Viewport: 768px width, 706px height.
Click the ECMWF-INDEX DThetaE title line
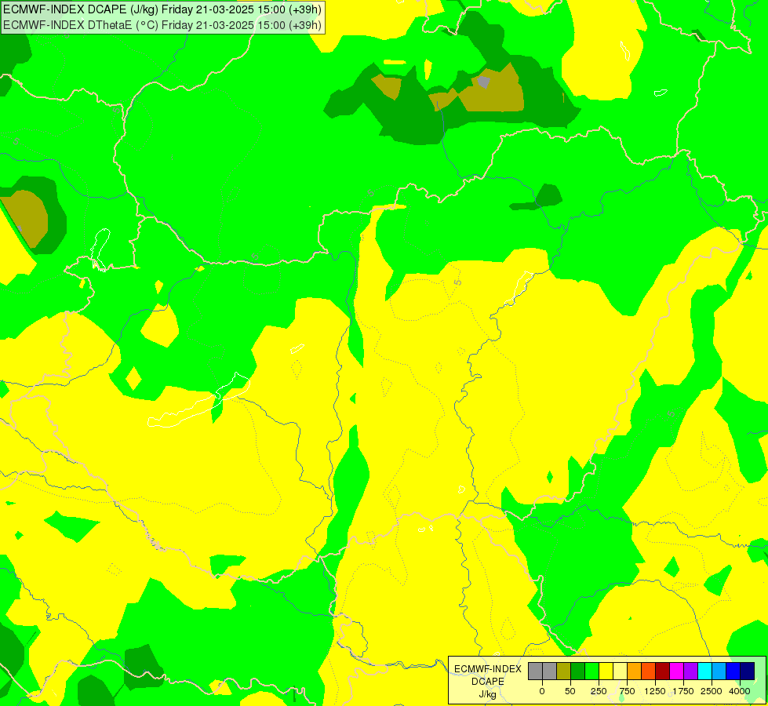[x=162, y=24]
